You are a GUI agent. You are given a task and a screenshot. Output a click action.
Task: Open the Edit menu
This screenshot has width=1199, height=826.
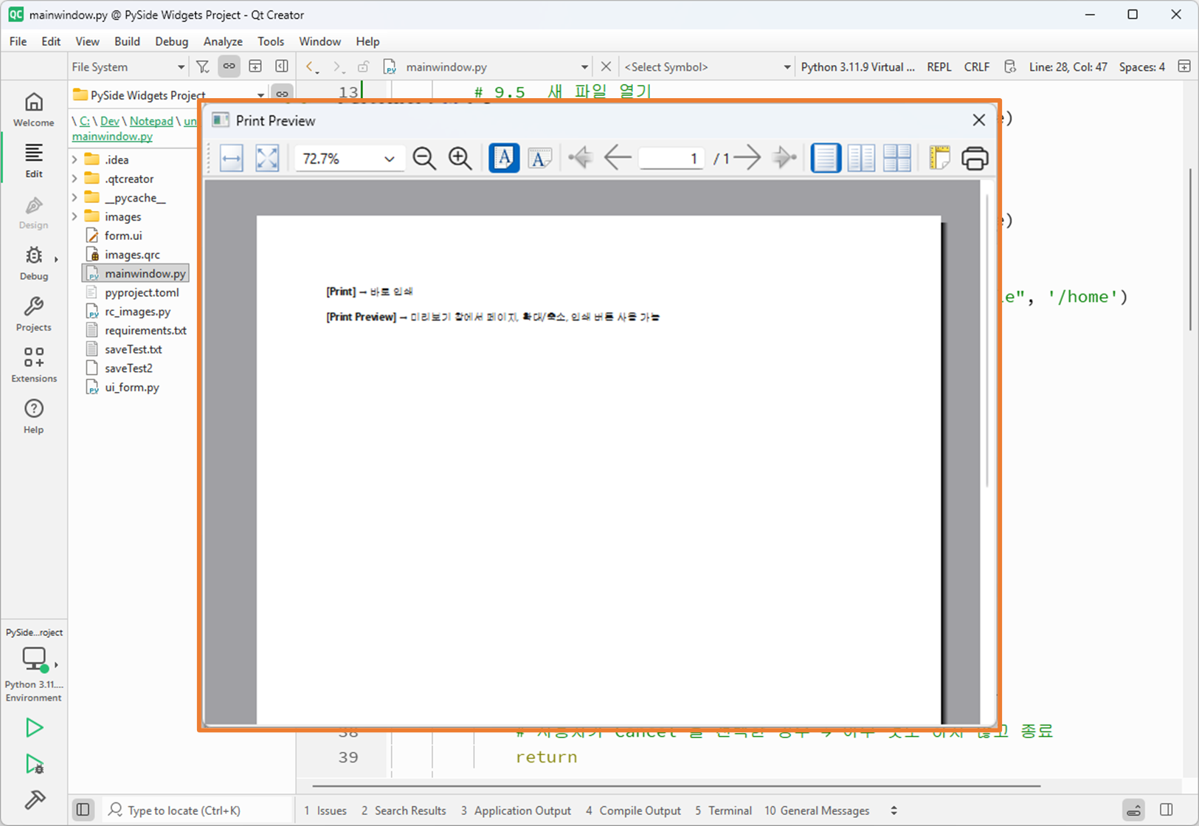click(51, 41)
